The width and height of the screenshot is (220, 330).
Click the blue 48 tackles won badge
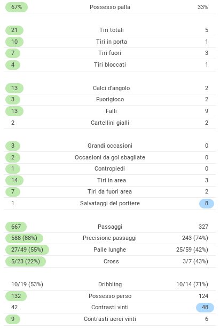[x=205, y=307]
